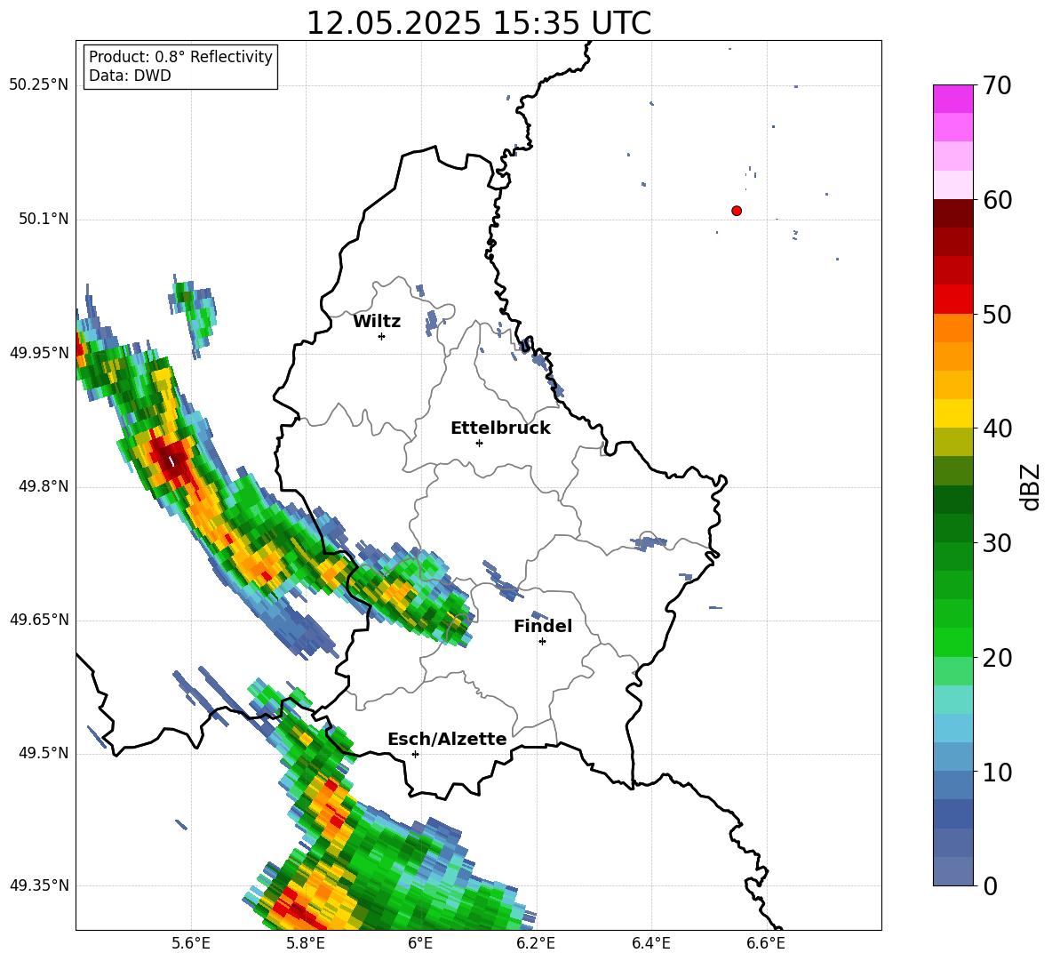The width and height of the screenshot is (1052, 961).
Task: Click the 30 colorbar tick label
Action: point(996,543)
